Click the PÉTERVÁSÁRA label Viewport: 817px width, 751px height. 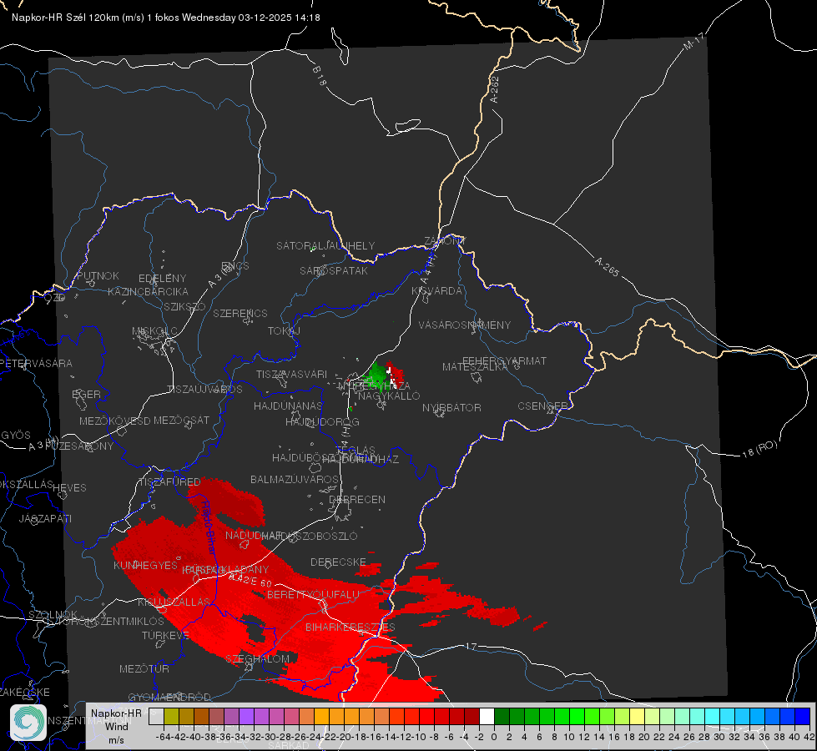[x=36, y=363]
